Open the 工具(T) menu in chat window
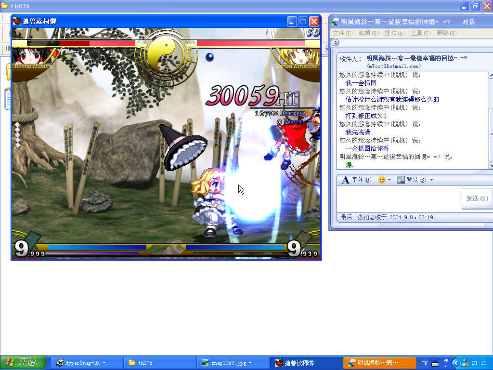 pos(421,33)
